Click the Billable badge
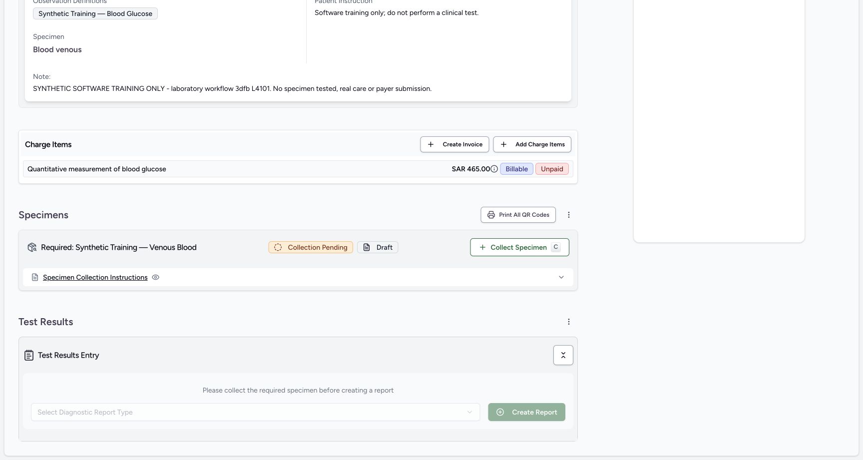The height and width of the screenshot is (460, 863). tap(516, 169)
